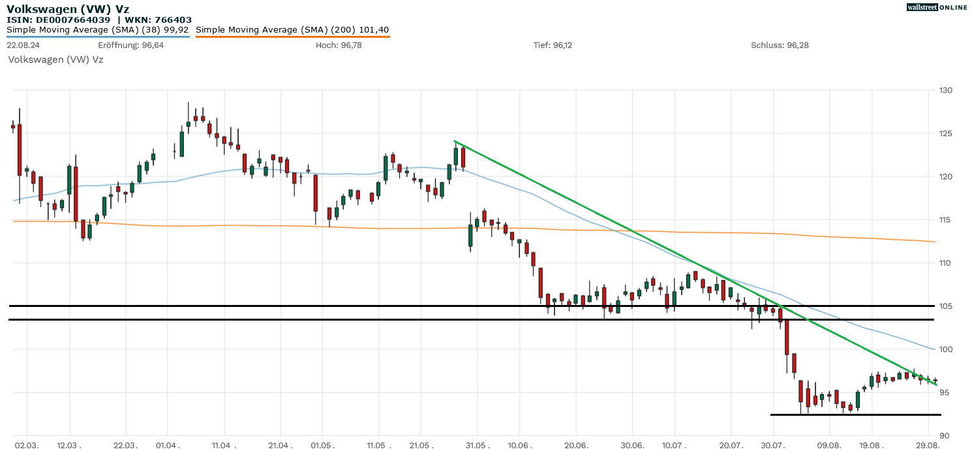Click the 130 label on the price axis
This screenshot has height=449, width=972.
pos(947,90)
